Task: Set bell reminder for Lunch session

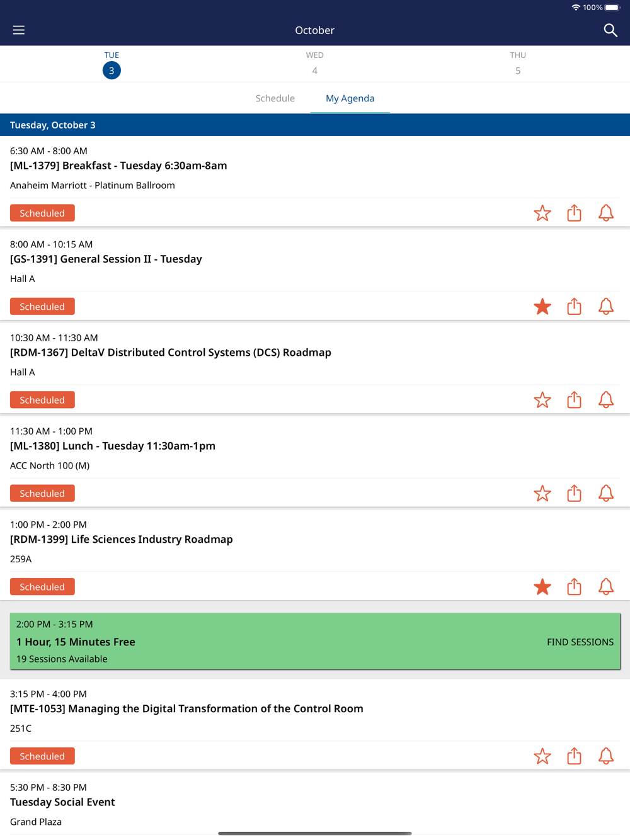Action: [606, 493]
